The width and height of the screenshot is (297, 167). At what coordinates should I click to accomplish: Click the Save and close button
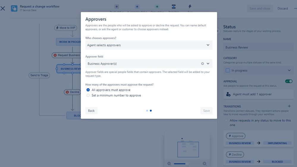click(260, 9)
